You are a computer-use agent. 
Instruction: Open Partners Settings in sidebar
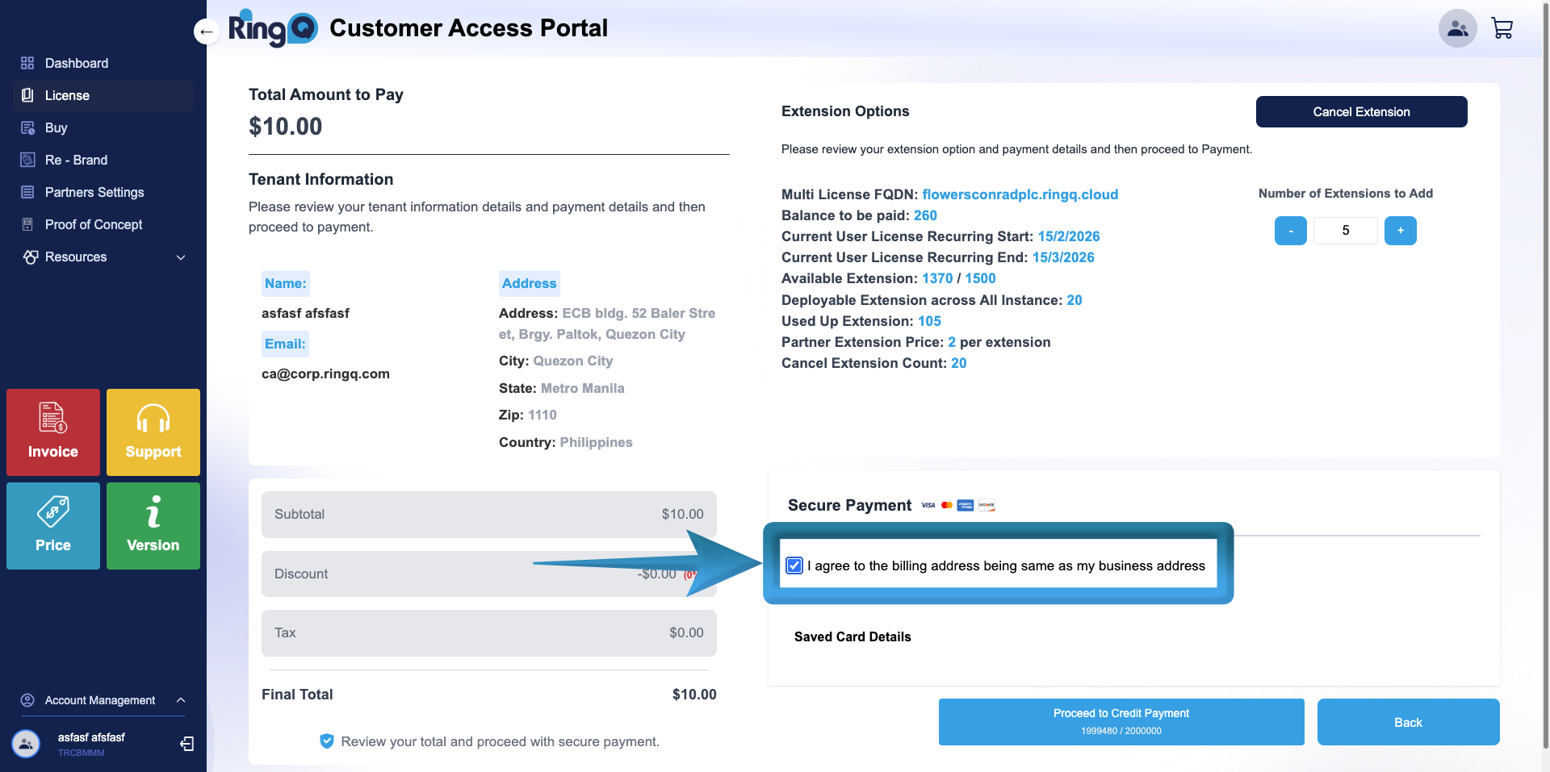(x=94, y=192)
